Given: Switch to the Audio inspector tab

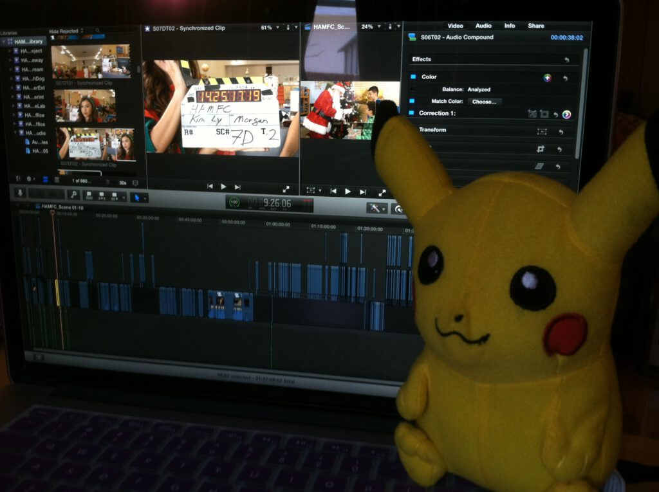Looking at the screenshot, I should coord(483,26).
